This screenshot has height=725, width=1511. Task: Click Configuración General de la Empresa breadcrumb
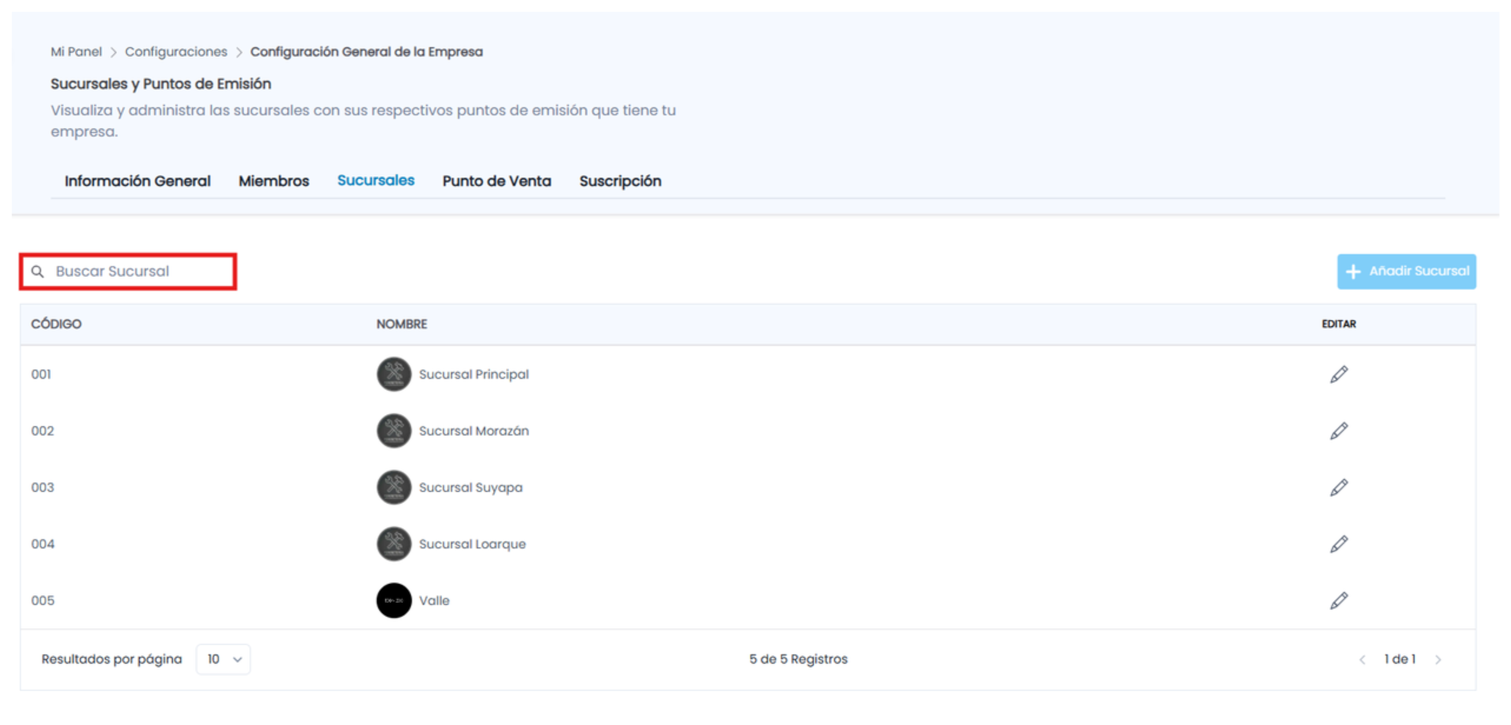point(367,51)
